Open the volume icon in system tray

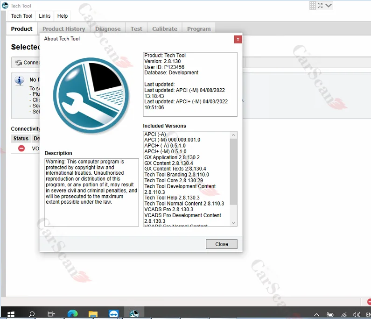(357, 315)
